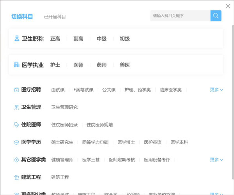Open 医学三基 under 其它医学类

91,160
